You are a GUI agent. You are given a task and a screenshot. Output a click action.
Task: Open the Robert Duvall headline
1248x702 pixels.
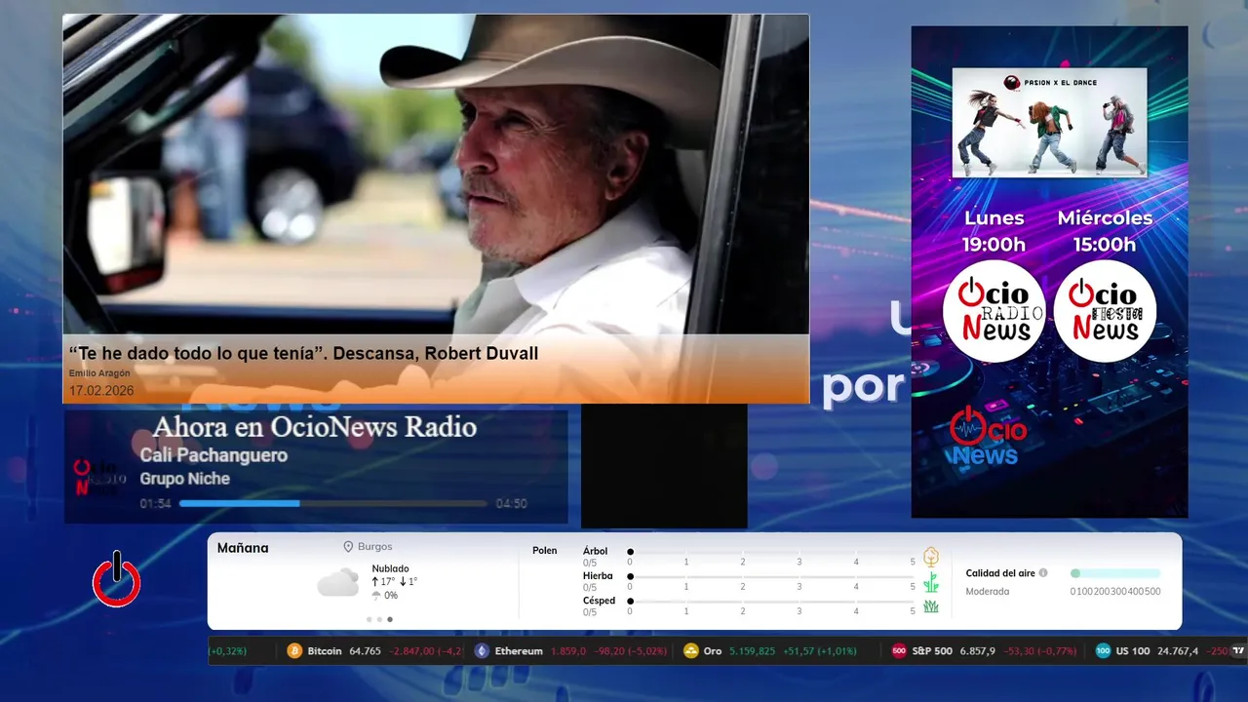[x=303, y=354]
